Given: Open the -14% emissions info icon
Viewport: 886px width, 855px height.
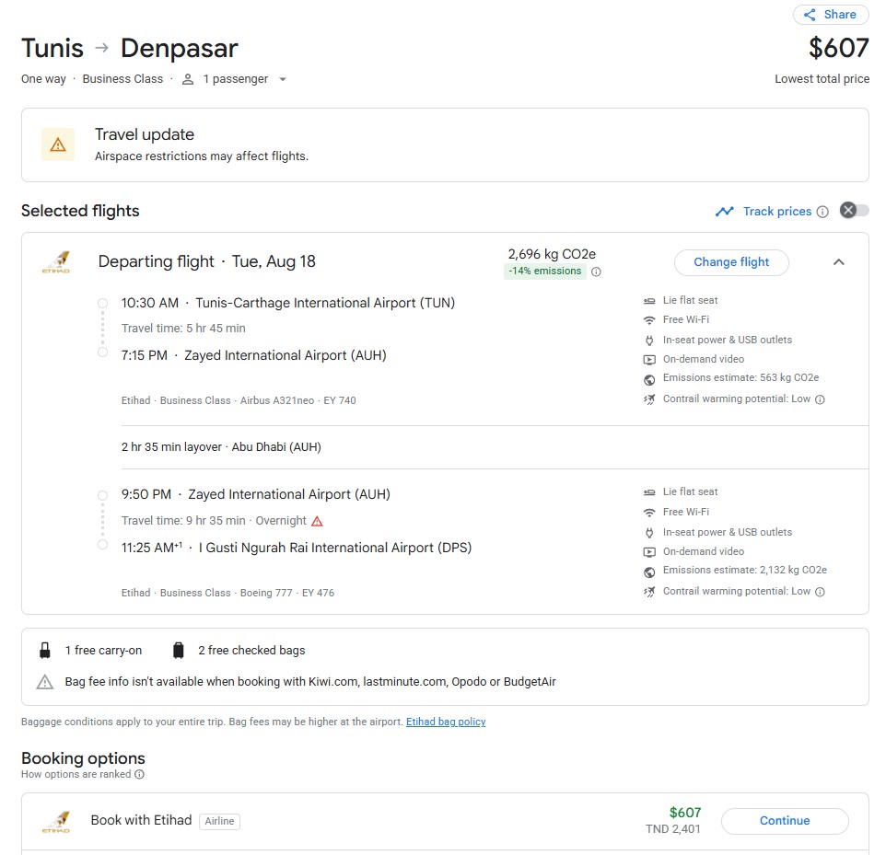Looking at the screenshot, I should click(596, 272).
